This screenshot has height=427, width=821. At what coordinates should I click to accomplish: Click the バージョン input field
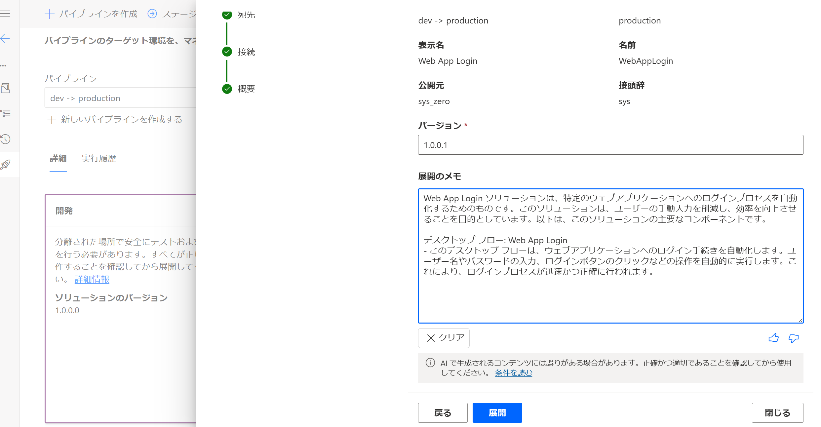pyautogui.click(x=610, y=145)
